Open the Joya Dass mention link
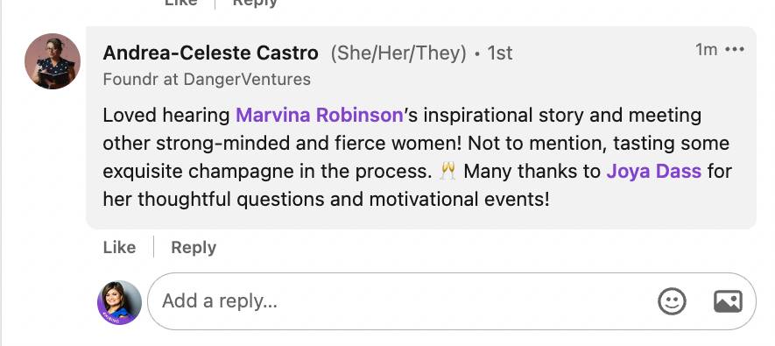 (654, 171)
